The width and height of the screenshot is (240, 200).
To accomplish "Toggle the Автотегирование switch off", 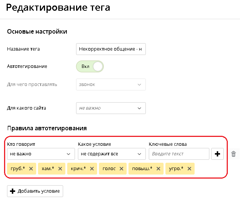I will point(90,66).
